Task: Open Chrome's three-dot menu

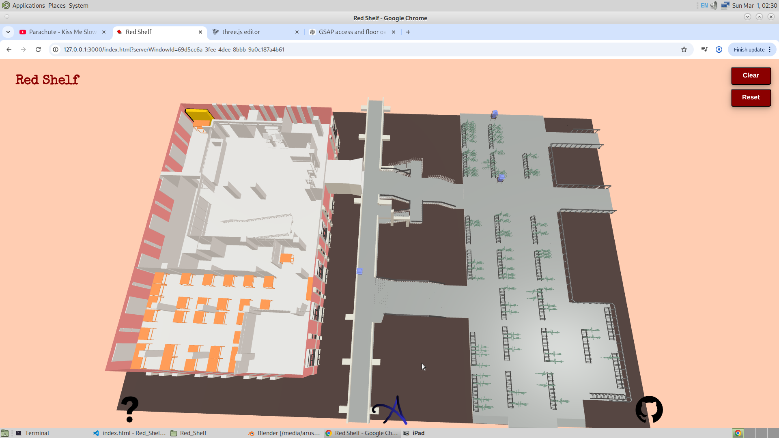Action: click(x=770, y=49)
